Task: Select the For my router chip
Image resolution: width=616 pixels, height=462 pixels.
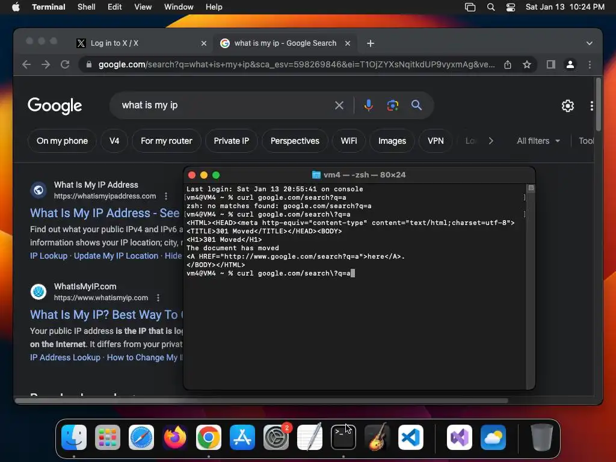Action: [167, 141]
